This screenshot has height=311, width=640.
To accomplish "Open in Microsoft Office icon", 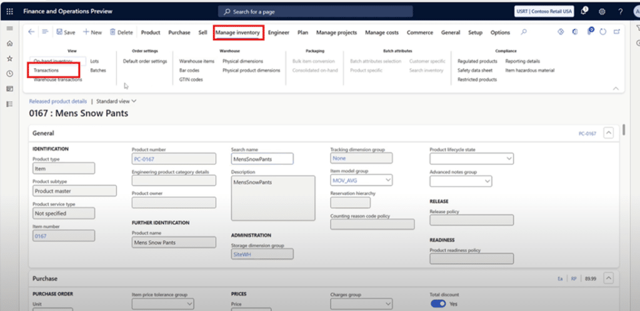I will click(x=575, y=32).
